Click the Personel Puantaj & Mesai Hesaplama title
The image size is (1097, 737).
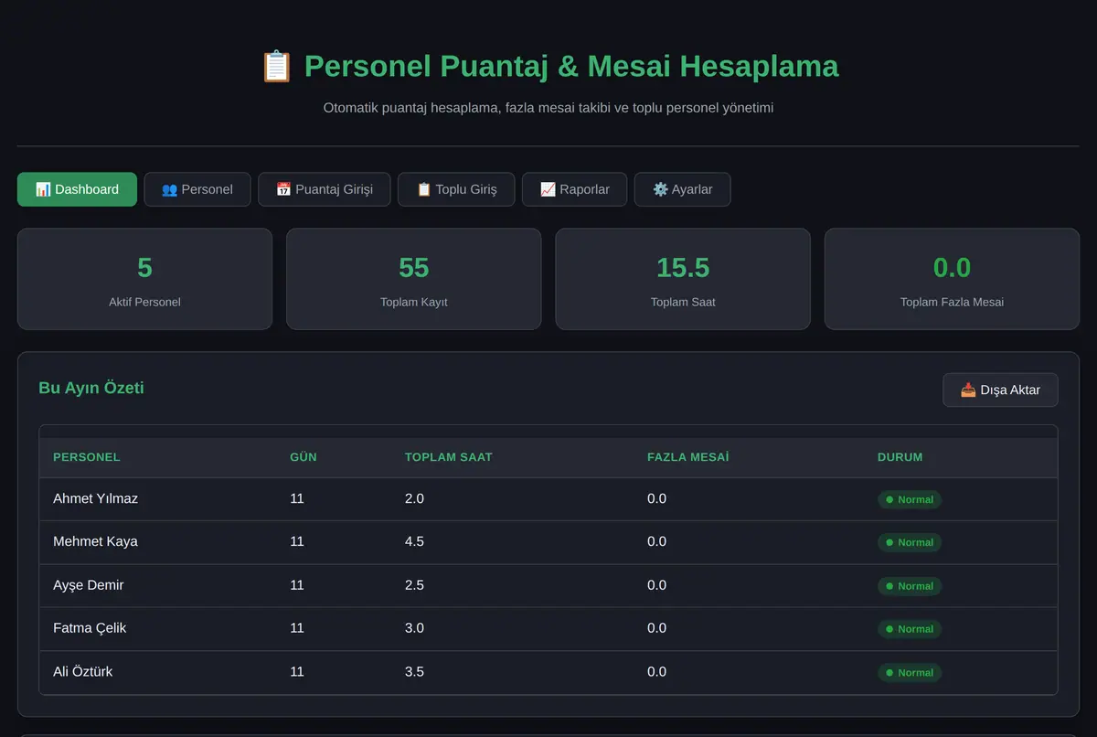(x=571, y=67)
